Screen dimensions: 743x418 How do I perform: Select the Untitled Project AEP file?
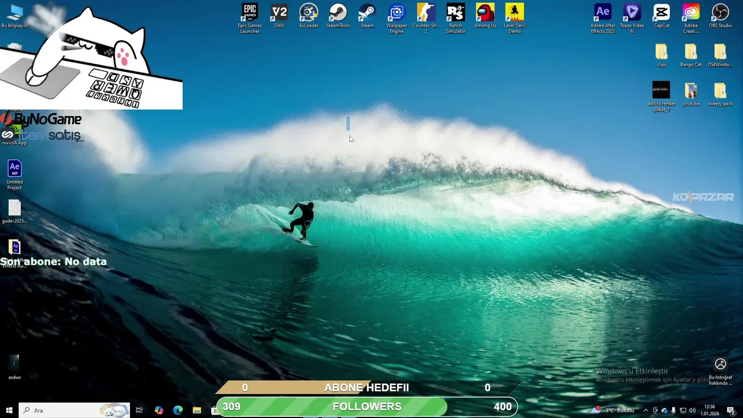tap(15, 175)
